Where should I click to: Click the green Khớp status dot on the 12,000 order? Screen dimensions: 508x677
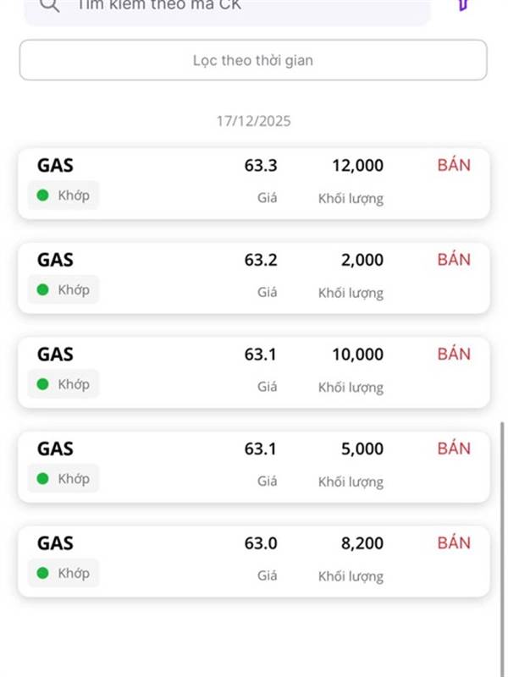[x=42, y=195]
